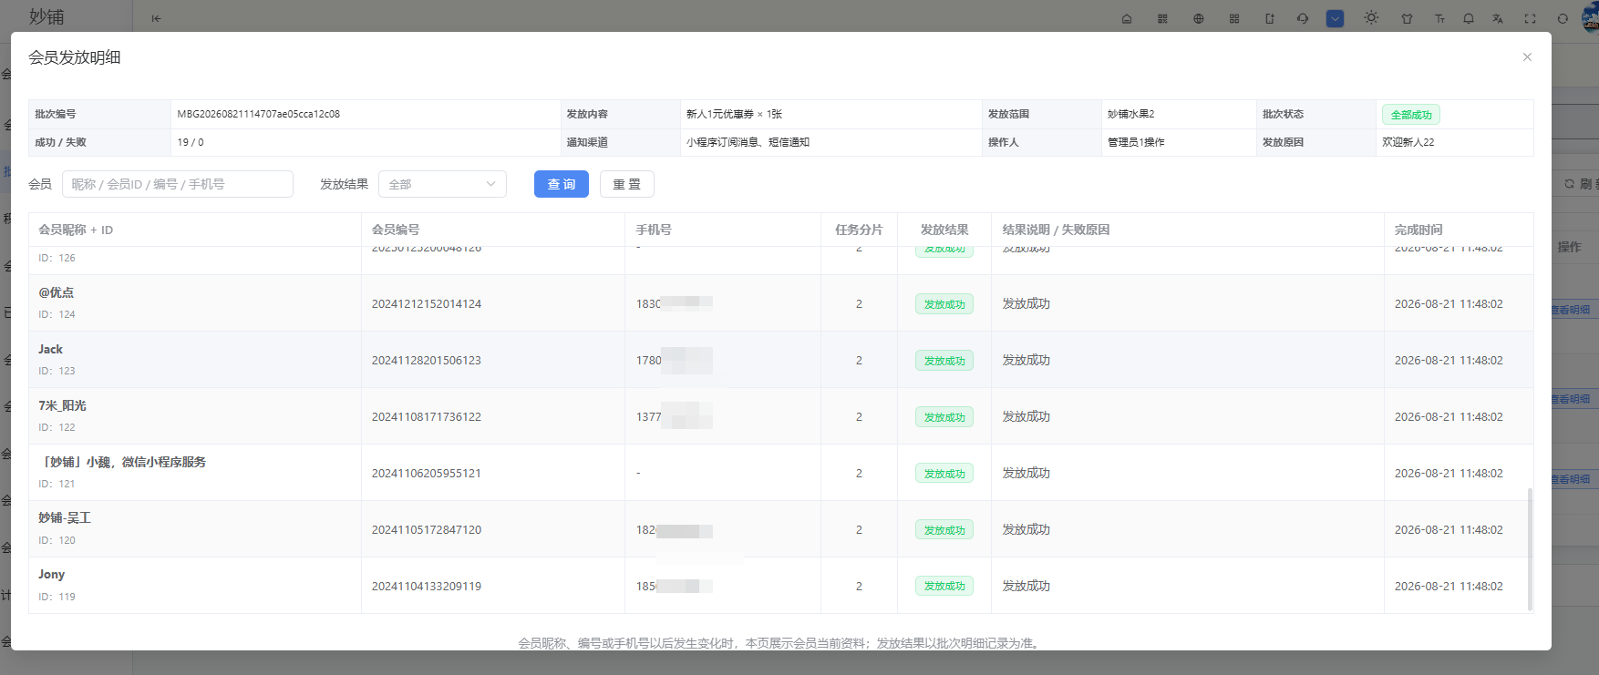Select member Jony in the table
The width and height of the screenshot is (1599, 675).
tap(51, 574)
